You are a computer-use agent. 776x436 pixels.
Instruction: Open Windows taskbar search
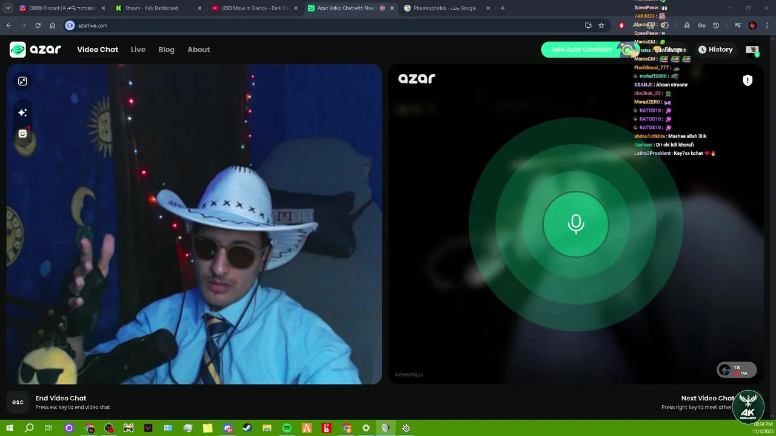tap(29, 428)
